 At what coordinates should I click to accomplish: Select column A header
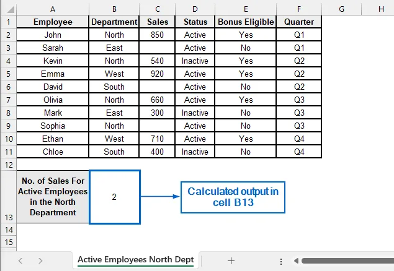coord(53,9)
